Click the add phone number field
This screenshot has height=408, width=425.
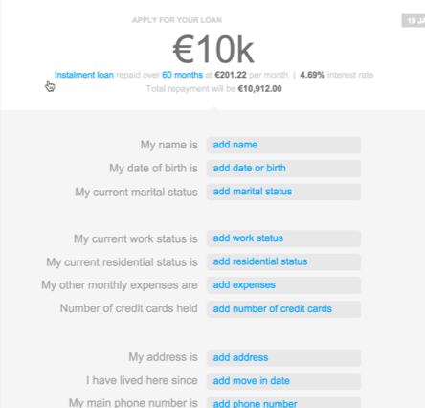283,402
